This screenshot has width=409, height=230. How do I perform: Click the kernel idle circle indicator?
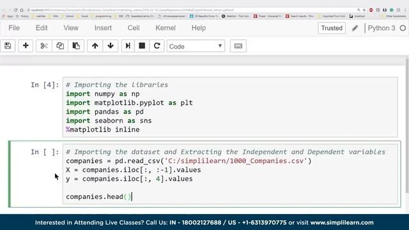403,28
